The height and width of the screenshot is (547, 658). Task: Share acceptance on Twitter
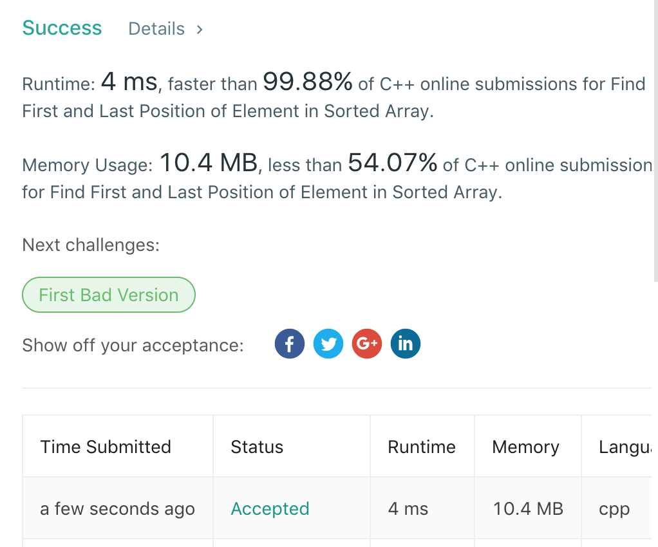328,344
